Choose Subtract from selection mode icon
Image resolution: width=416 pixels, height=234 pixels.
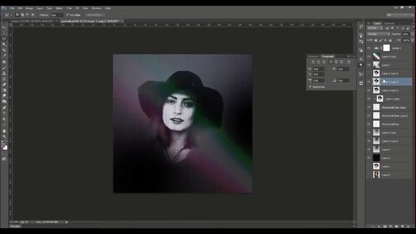27,15
